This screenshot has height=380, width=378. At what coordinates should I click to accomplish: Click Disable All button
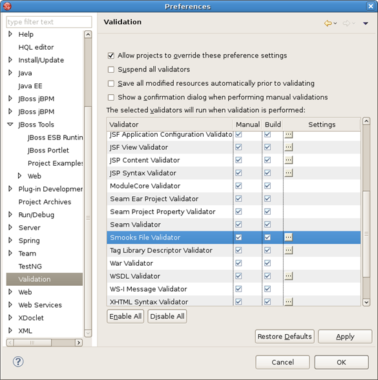(x=167, y=316)
